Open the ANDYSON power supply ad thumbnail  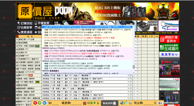tap(147, 26)
